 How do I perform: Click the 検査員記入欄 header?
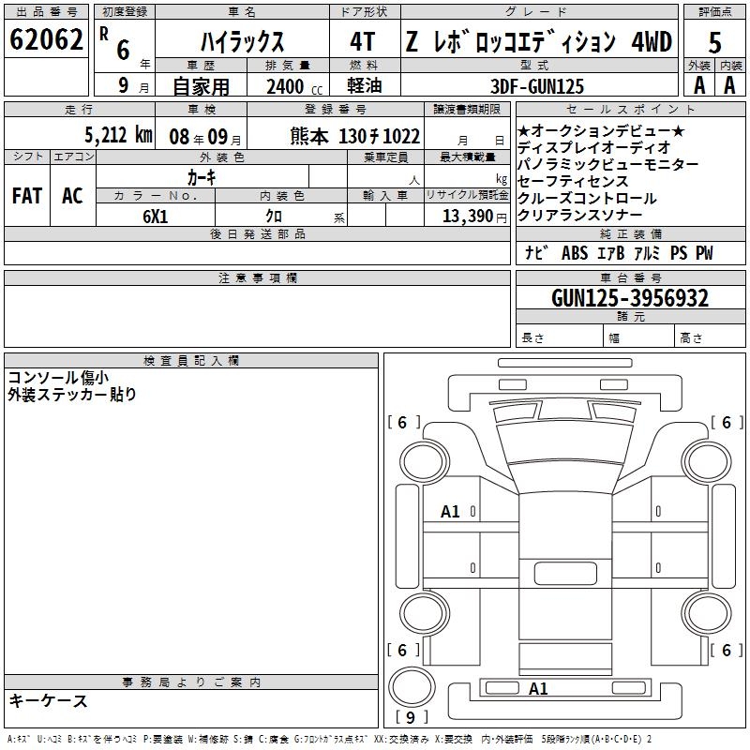[191, 361]
